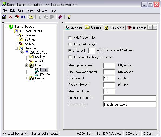161x137 pixels.
Task: Click the Session time-out field
Action: (x=109, y=85)
